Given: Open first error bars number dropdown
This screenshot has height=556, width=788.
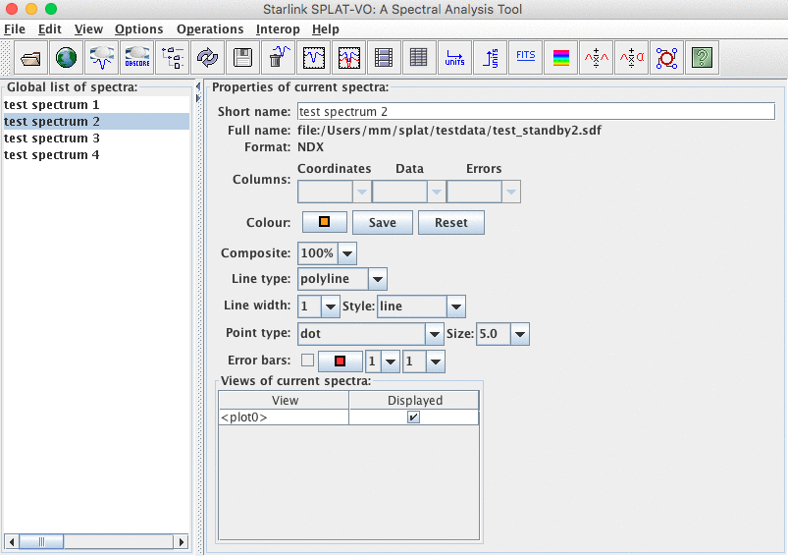Looking at the screenshot, I should click(x=391, y=361).
